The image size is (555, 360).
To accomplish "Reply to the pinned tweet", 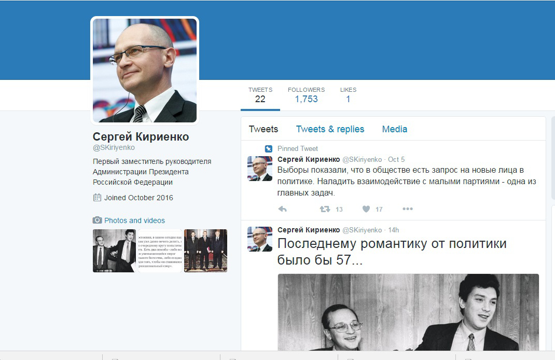I will pos(283,209).
